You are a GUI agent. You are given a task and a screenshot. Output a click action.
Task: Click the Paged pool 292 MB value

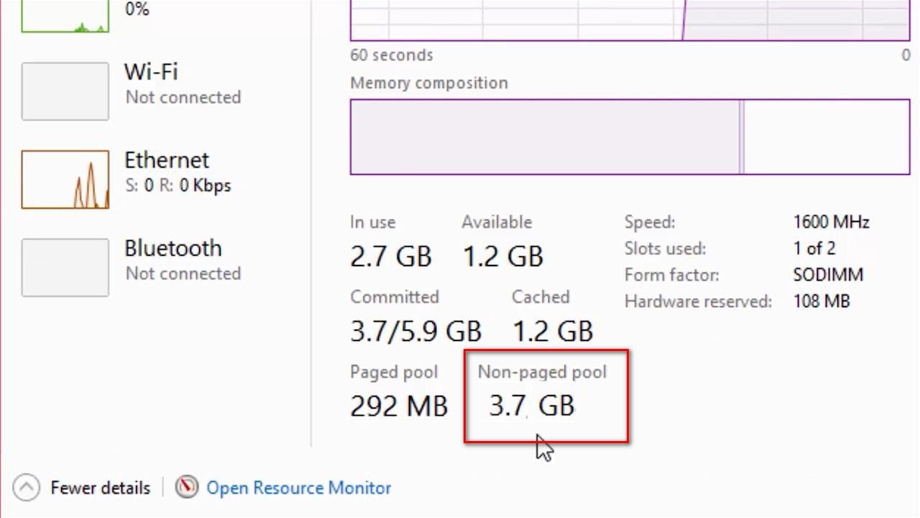point(399,406)
